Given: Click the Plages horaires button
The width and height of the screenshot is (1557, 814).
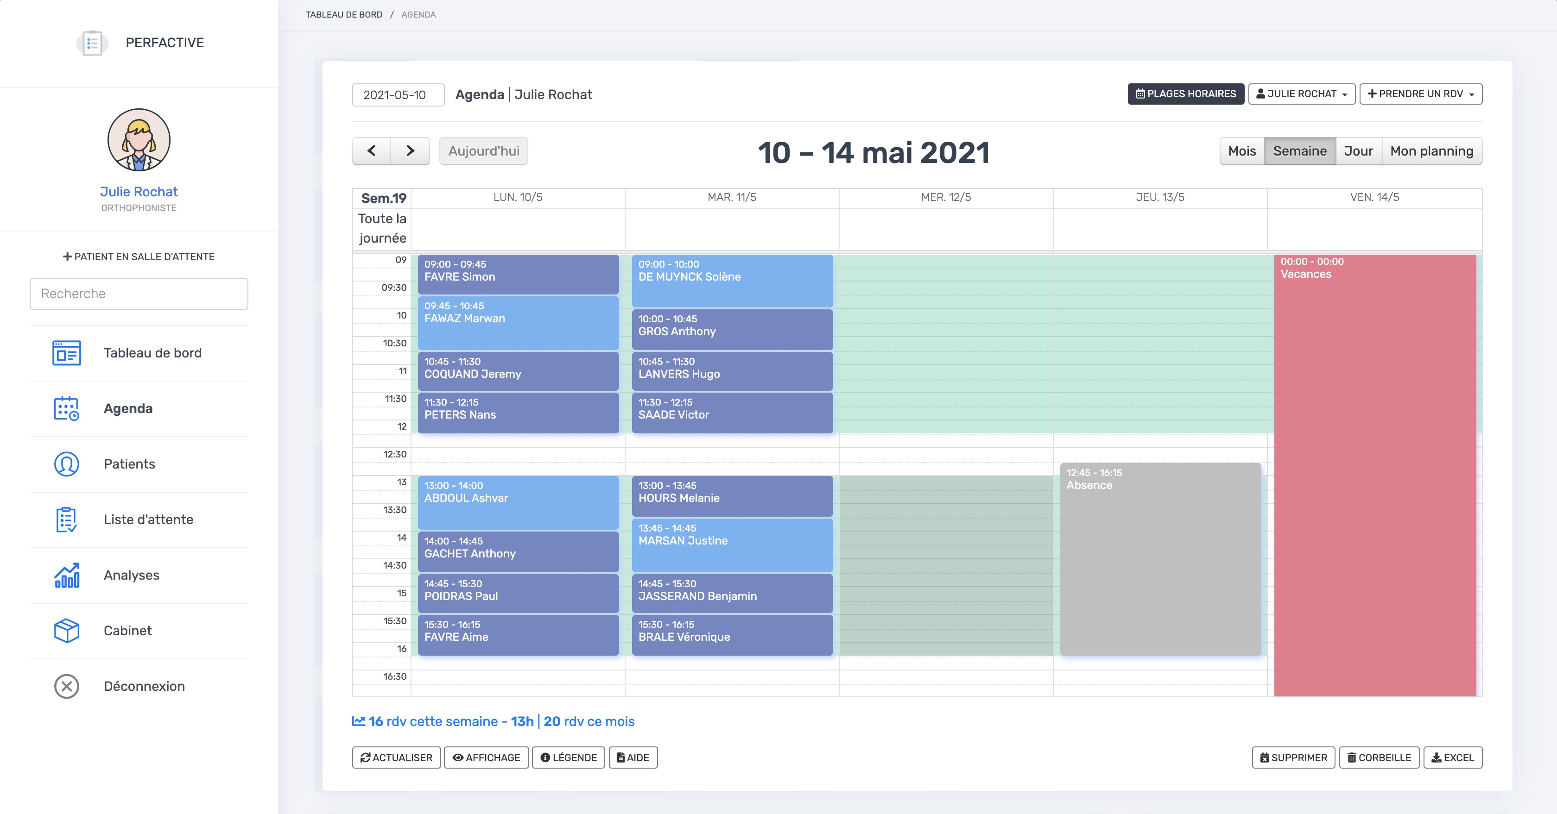Looking at the screenshot, I should (1185, 94).
